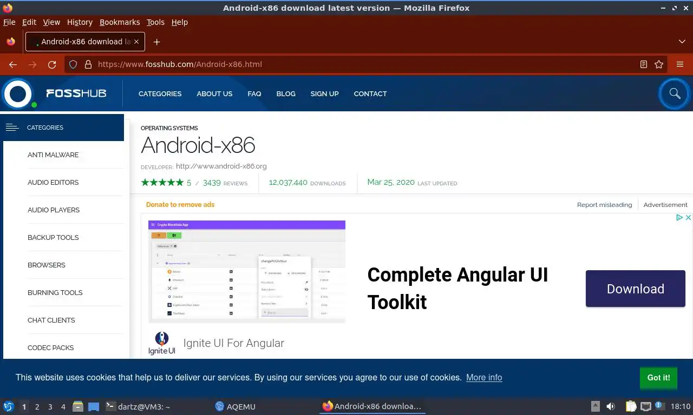The height and width of the screenshot is (415, 693).
Task: Select BROWSERS category
Action: tap(47, 265)
